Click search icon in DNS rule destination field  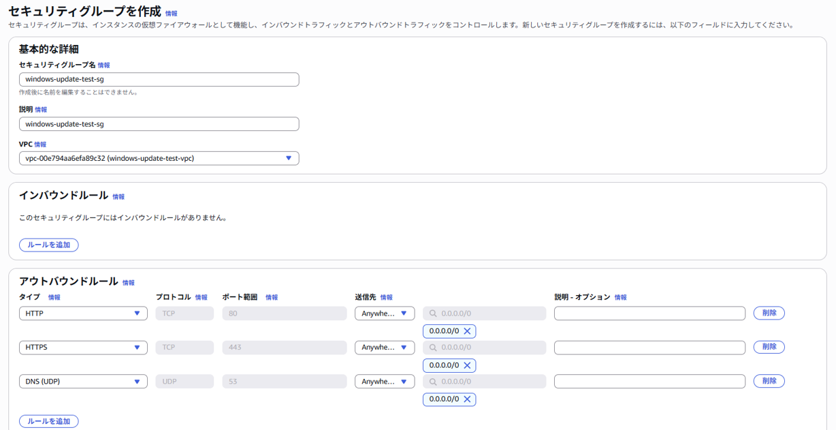(433, 382)
